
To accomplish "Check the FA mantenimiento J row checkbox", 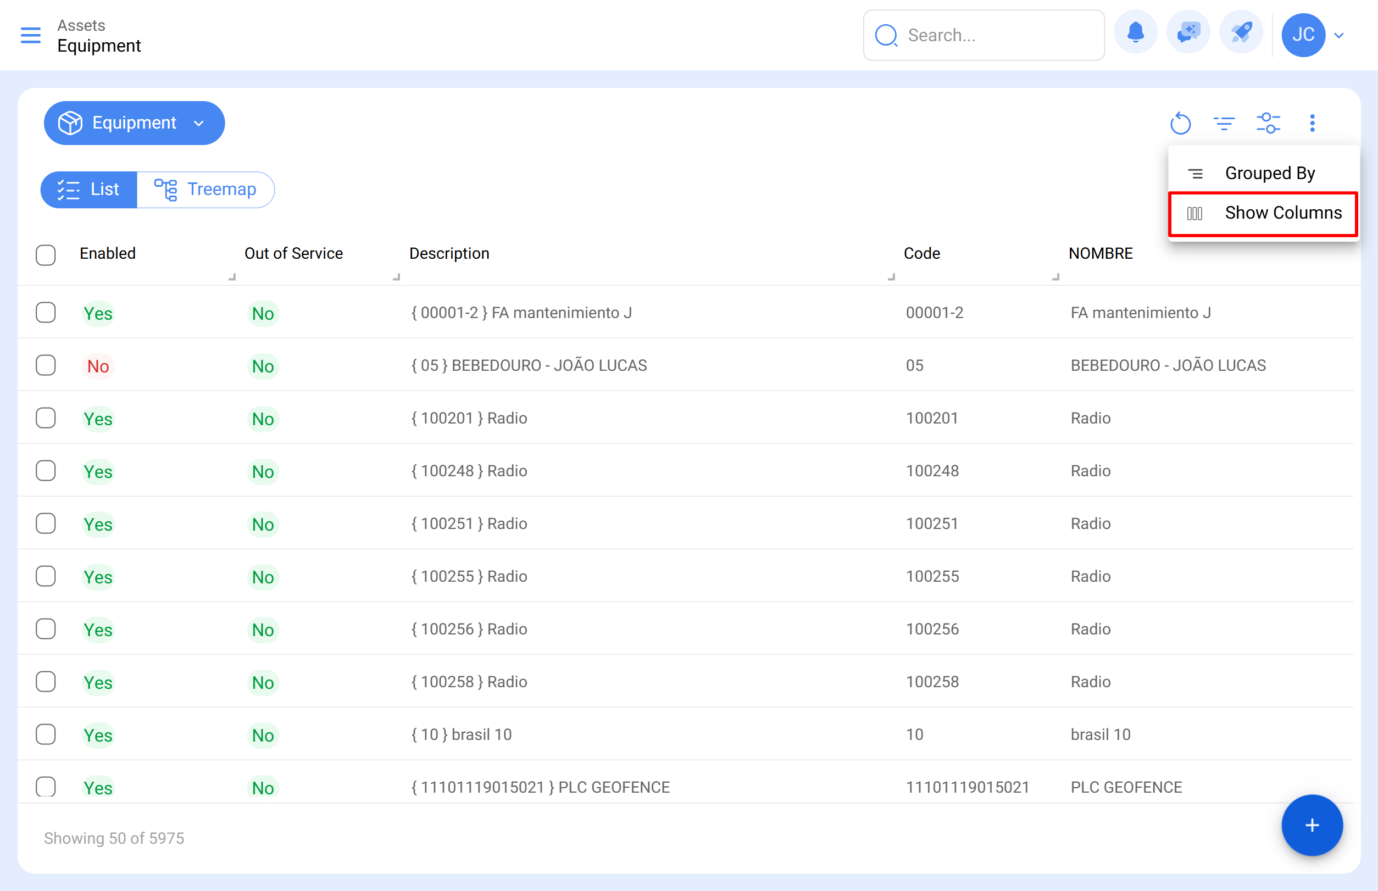I will coord(46,313).
